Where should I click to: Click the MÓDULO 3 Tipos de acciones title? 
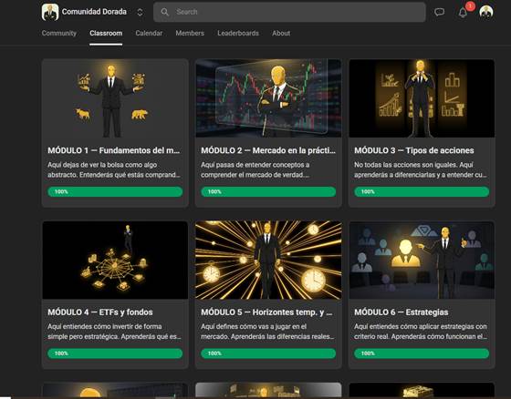pos(414,150)
